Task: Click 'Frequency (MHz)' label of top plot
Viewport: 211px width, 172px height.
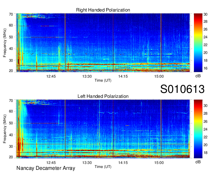Action: tap(5, 43)
